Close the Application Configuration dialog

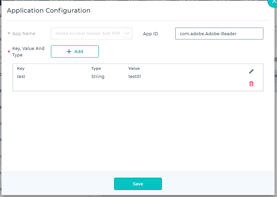click(x=274, y=2)
